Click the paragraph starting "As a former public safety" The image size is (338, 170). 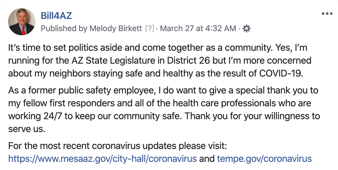[x=164, y=109]
